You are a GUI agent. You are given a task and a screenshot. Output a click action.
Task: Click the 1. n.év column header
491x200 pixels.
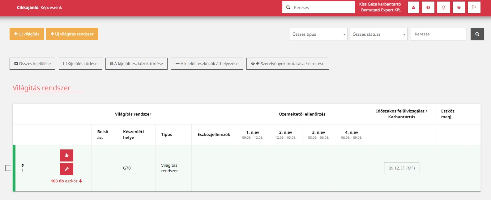pos(253,135)
